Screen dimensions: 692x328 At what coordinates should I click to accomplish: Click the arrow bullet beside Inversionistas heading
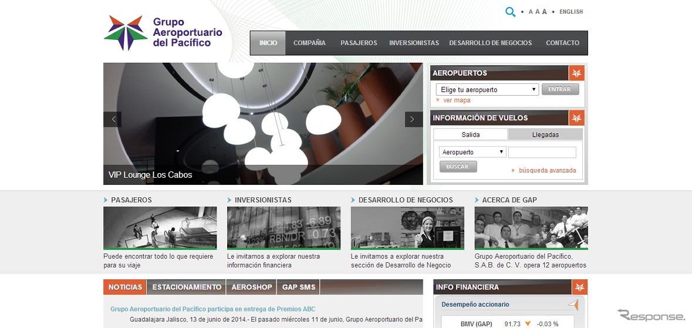(229, 200)
